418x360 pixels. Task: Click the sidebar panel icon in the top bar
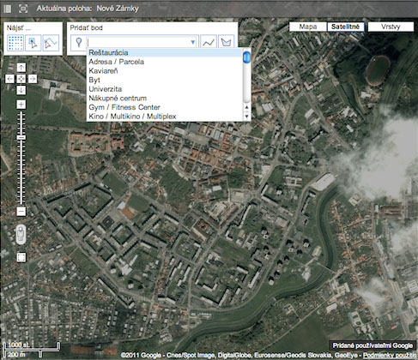click(x=7, y=9)
